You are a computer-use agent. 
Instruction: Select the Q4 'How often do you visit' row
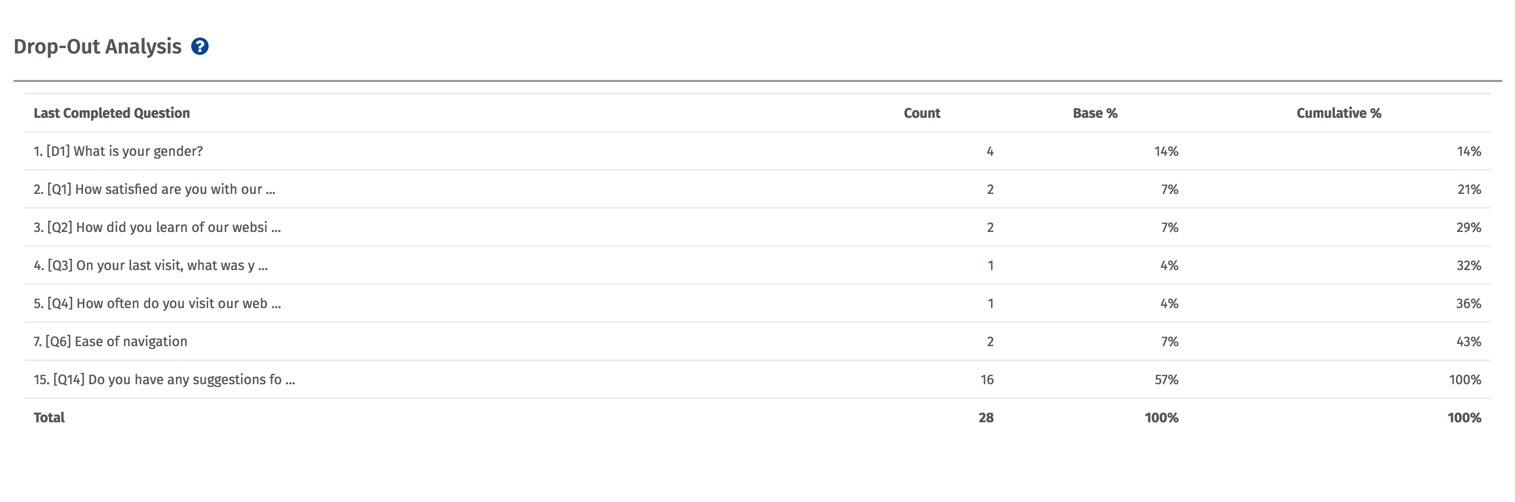pos(757,303)
